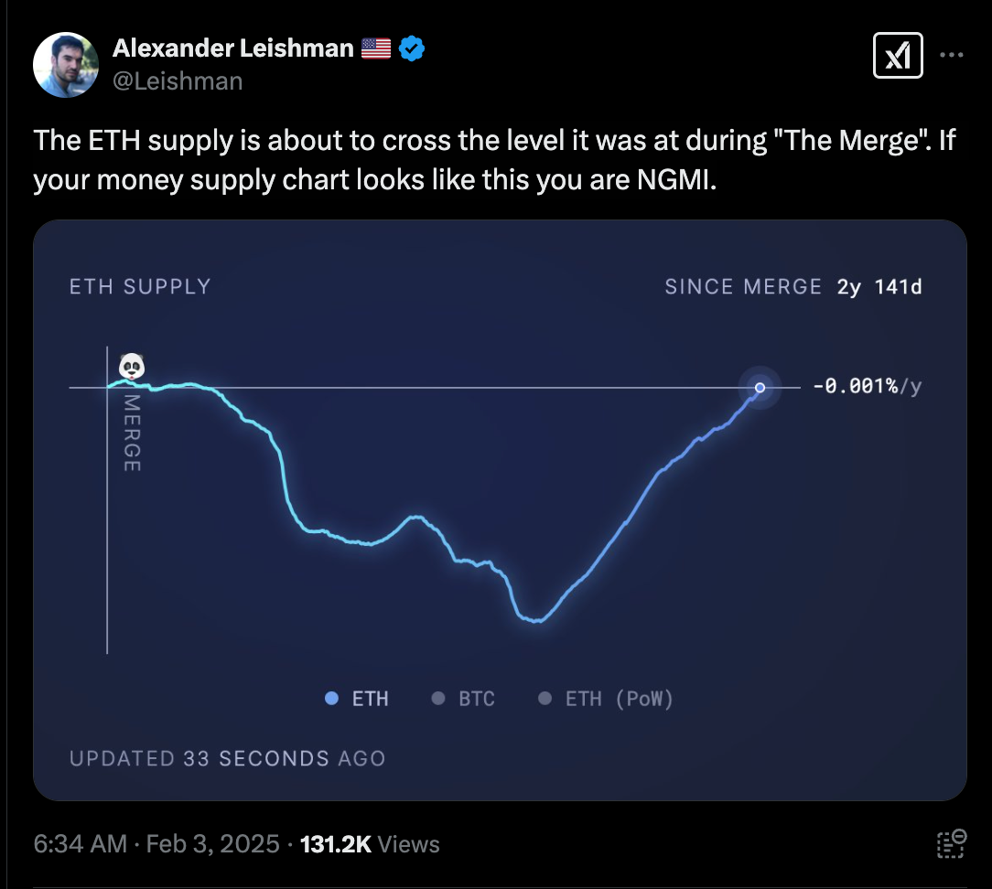Screen dimensions: 992x889
Task: Click the 131.2K Views count
Action: click(370, 843)
